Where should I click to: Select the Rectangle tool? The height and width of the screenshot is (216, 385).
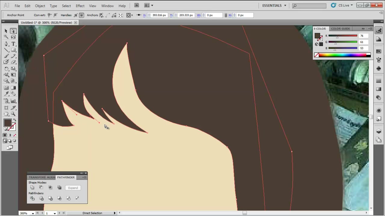(13, 50)
